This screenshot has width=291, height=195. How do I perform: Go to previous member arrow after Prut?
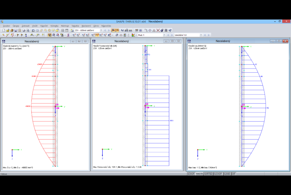(x=168, y=35)
